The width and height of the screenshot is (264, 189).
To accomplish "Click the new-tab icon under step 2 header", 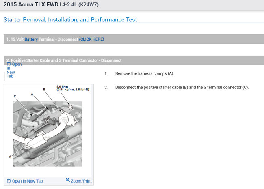I will coord(9,64).
